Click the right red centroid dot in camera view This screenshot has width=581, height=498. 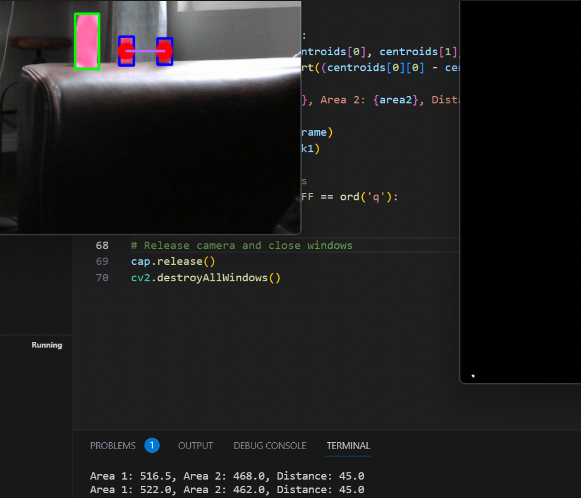point(164,52)
